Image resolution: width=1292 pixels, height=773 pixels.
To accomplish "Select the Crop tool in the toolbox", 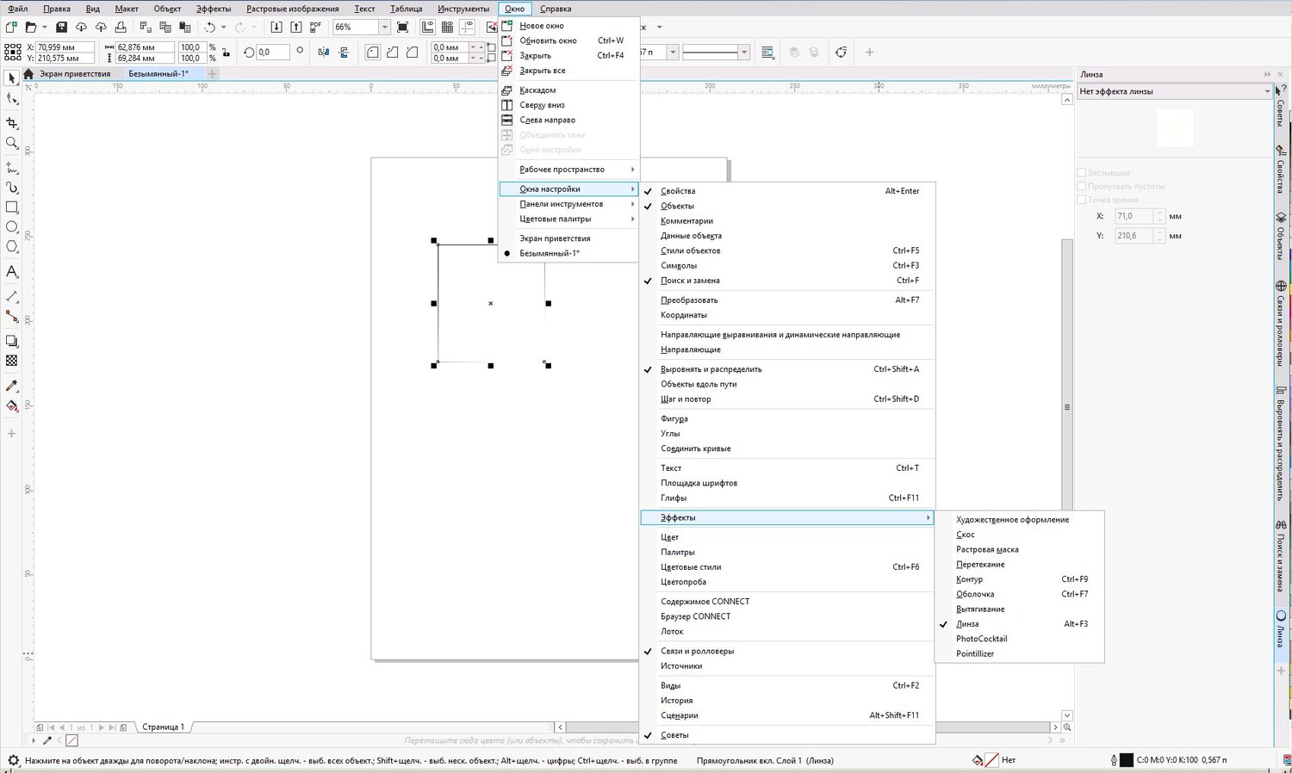I will coord(12,123).
